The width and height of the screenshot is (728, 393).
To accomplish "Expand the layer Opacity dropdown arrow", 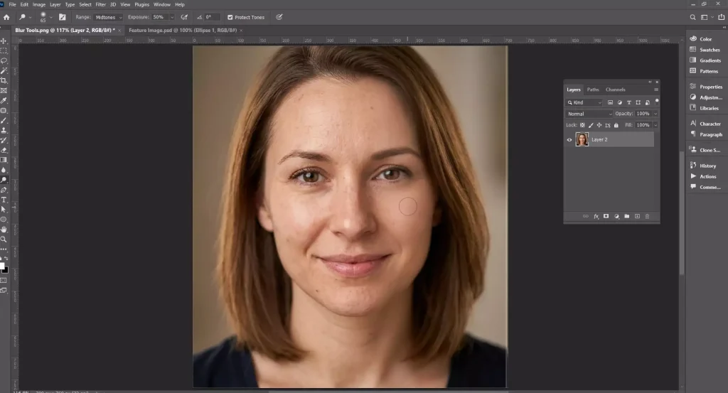I will pyautogui.click(x=655, y=114).
